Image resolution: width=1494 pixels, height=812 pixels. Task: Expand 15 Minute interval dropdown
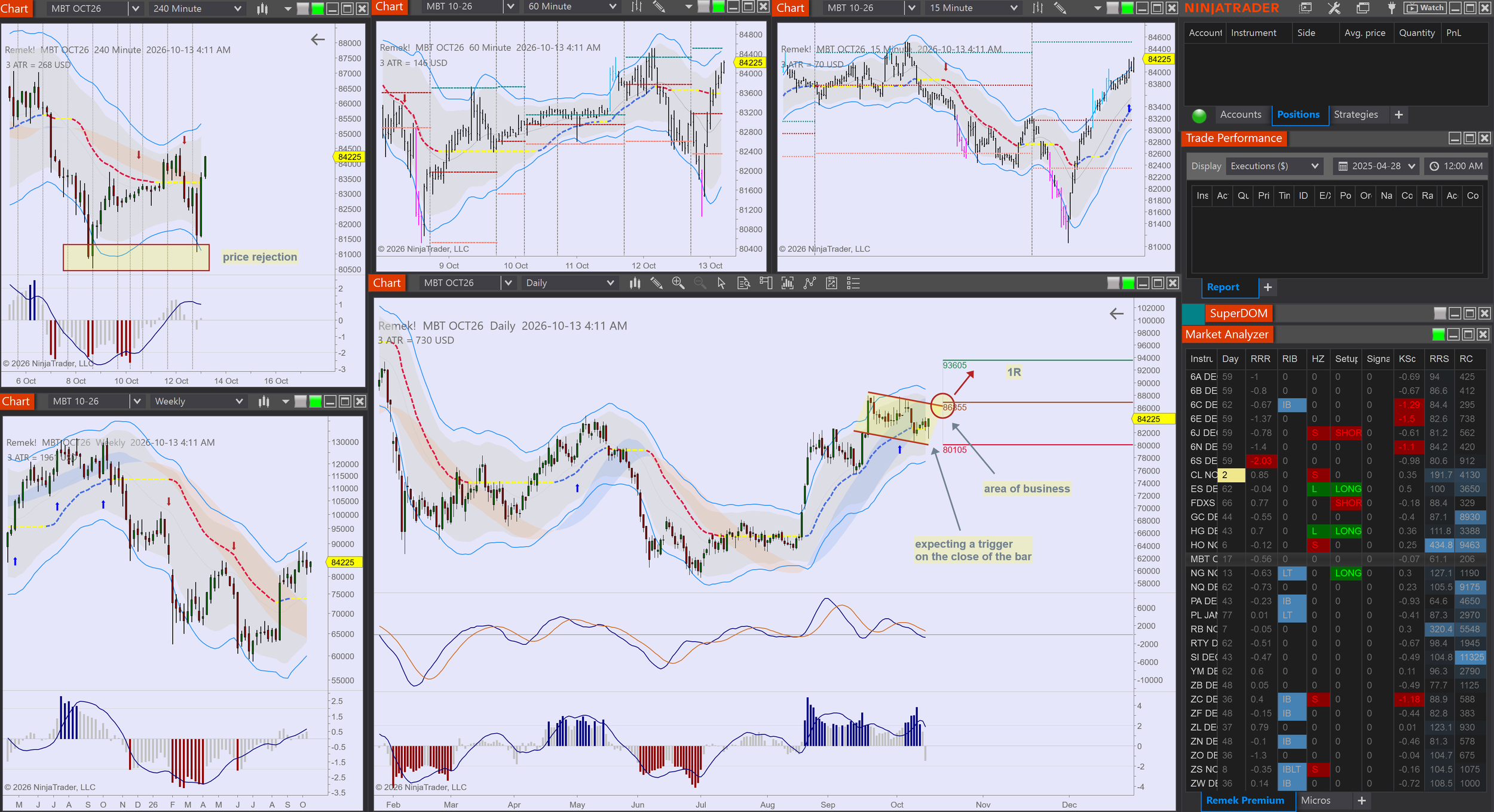[973, 8]
